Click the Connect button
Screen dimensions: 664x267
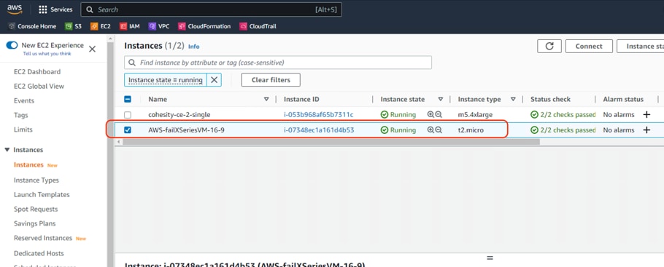(589, 46)
